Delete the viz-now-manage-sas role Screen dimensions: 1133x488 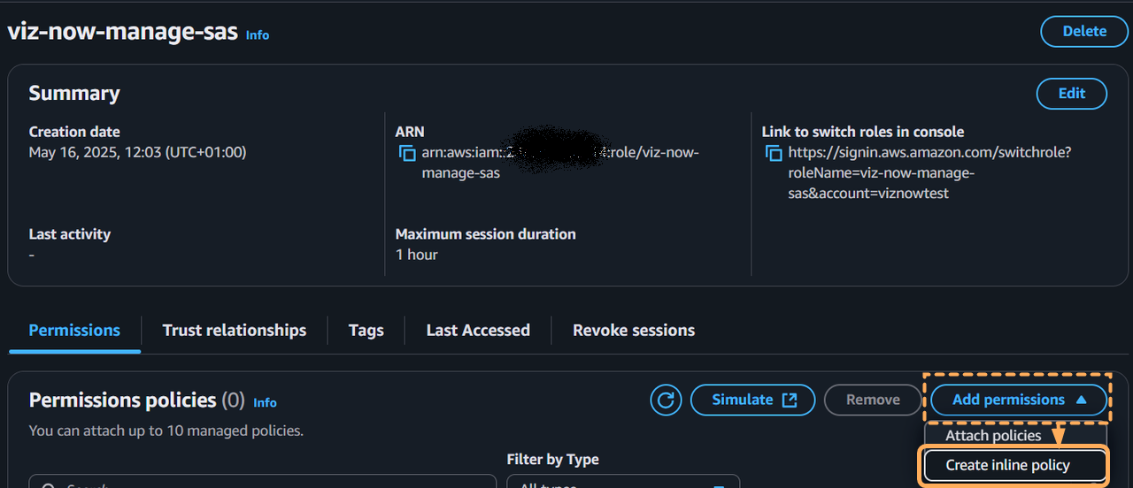1084,31
